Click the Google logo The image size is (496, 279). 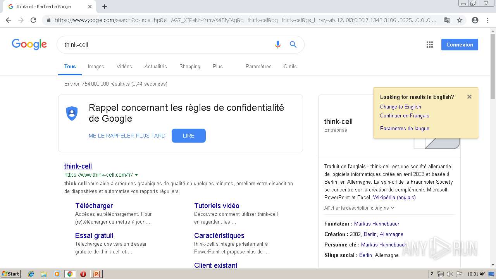pos(29,45)
